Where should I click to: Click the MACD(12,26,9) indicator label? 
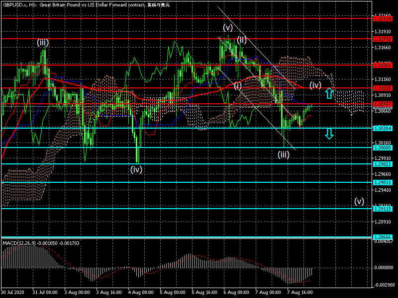[x=19, y=243]
